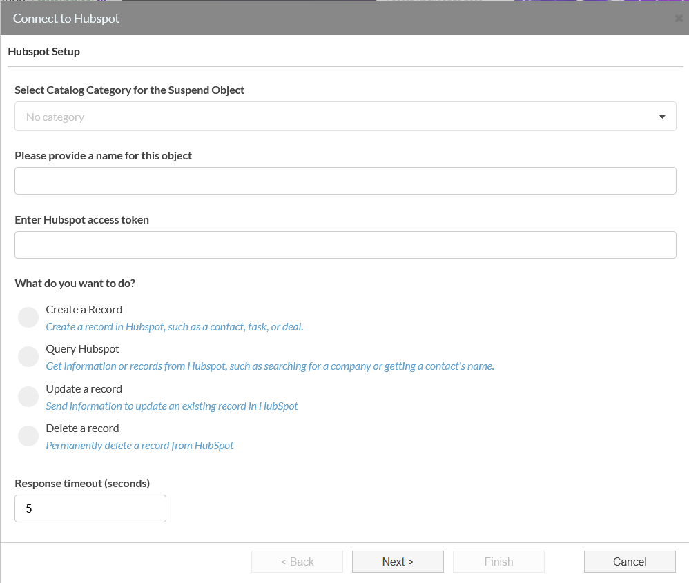689x583 pixels.
Task: Click 'Please provide a name for this object' label
Action: (104, 156)
